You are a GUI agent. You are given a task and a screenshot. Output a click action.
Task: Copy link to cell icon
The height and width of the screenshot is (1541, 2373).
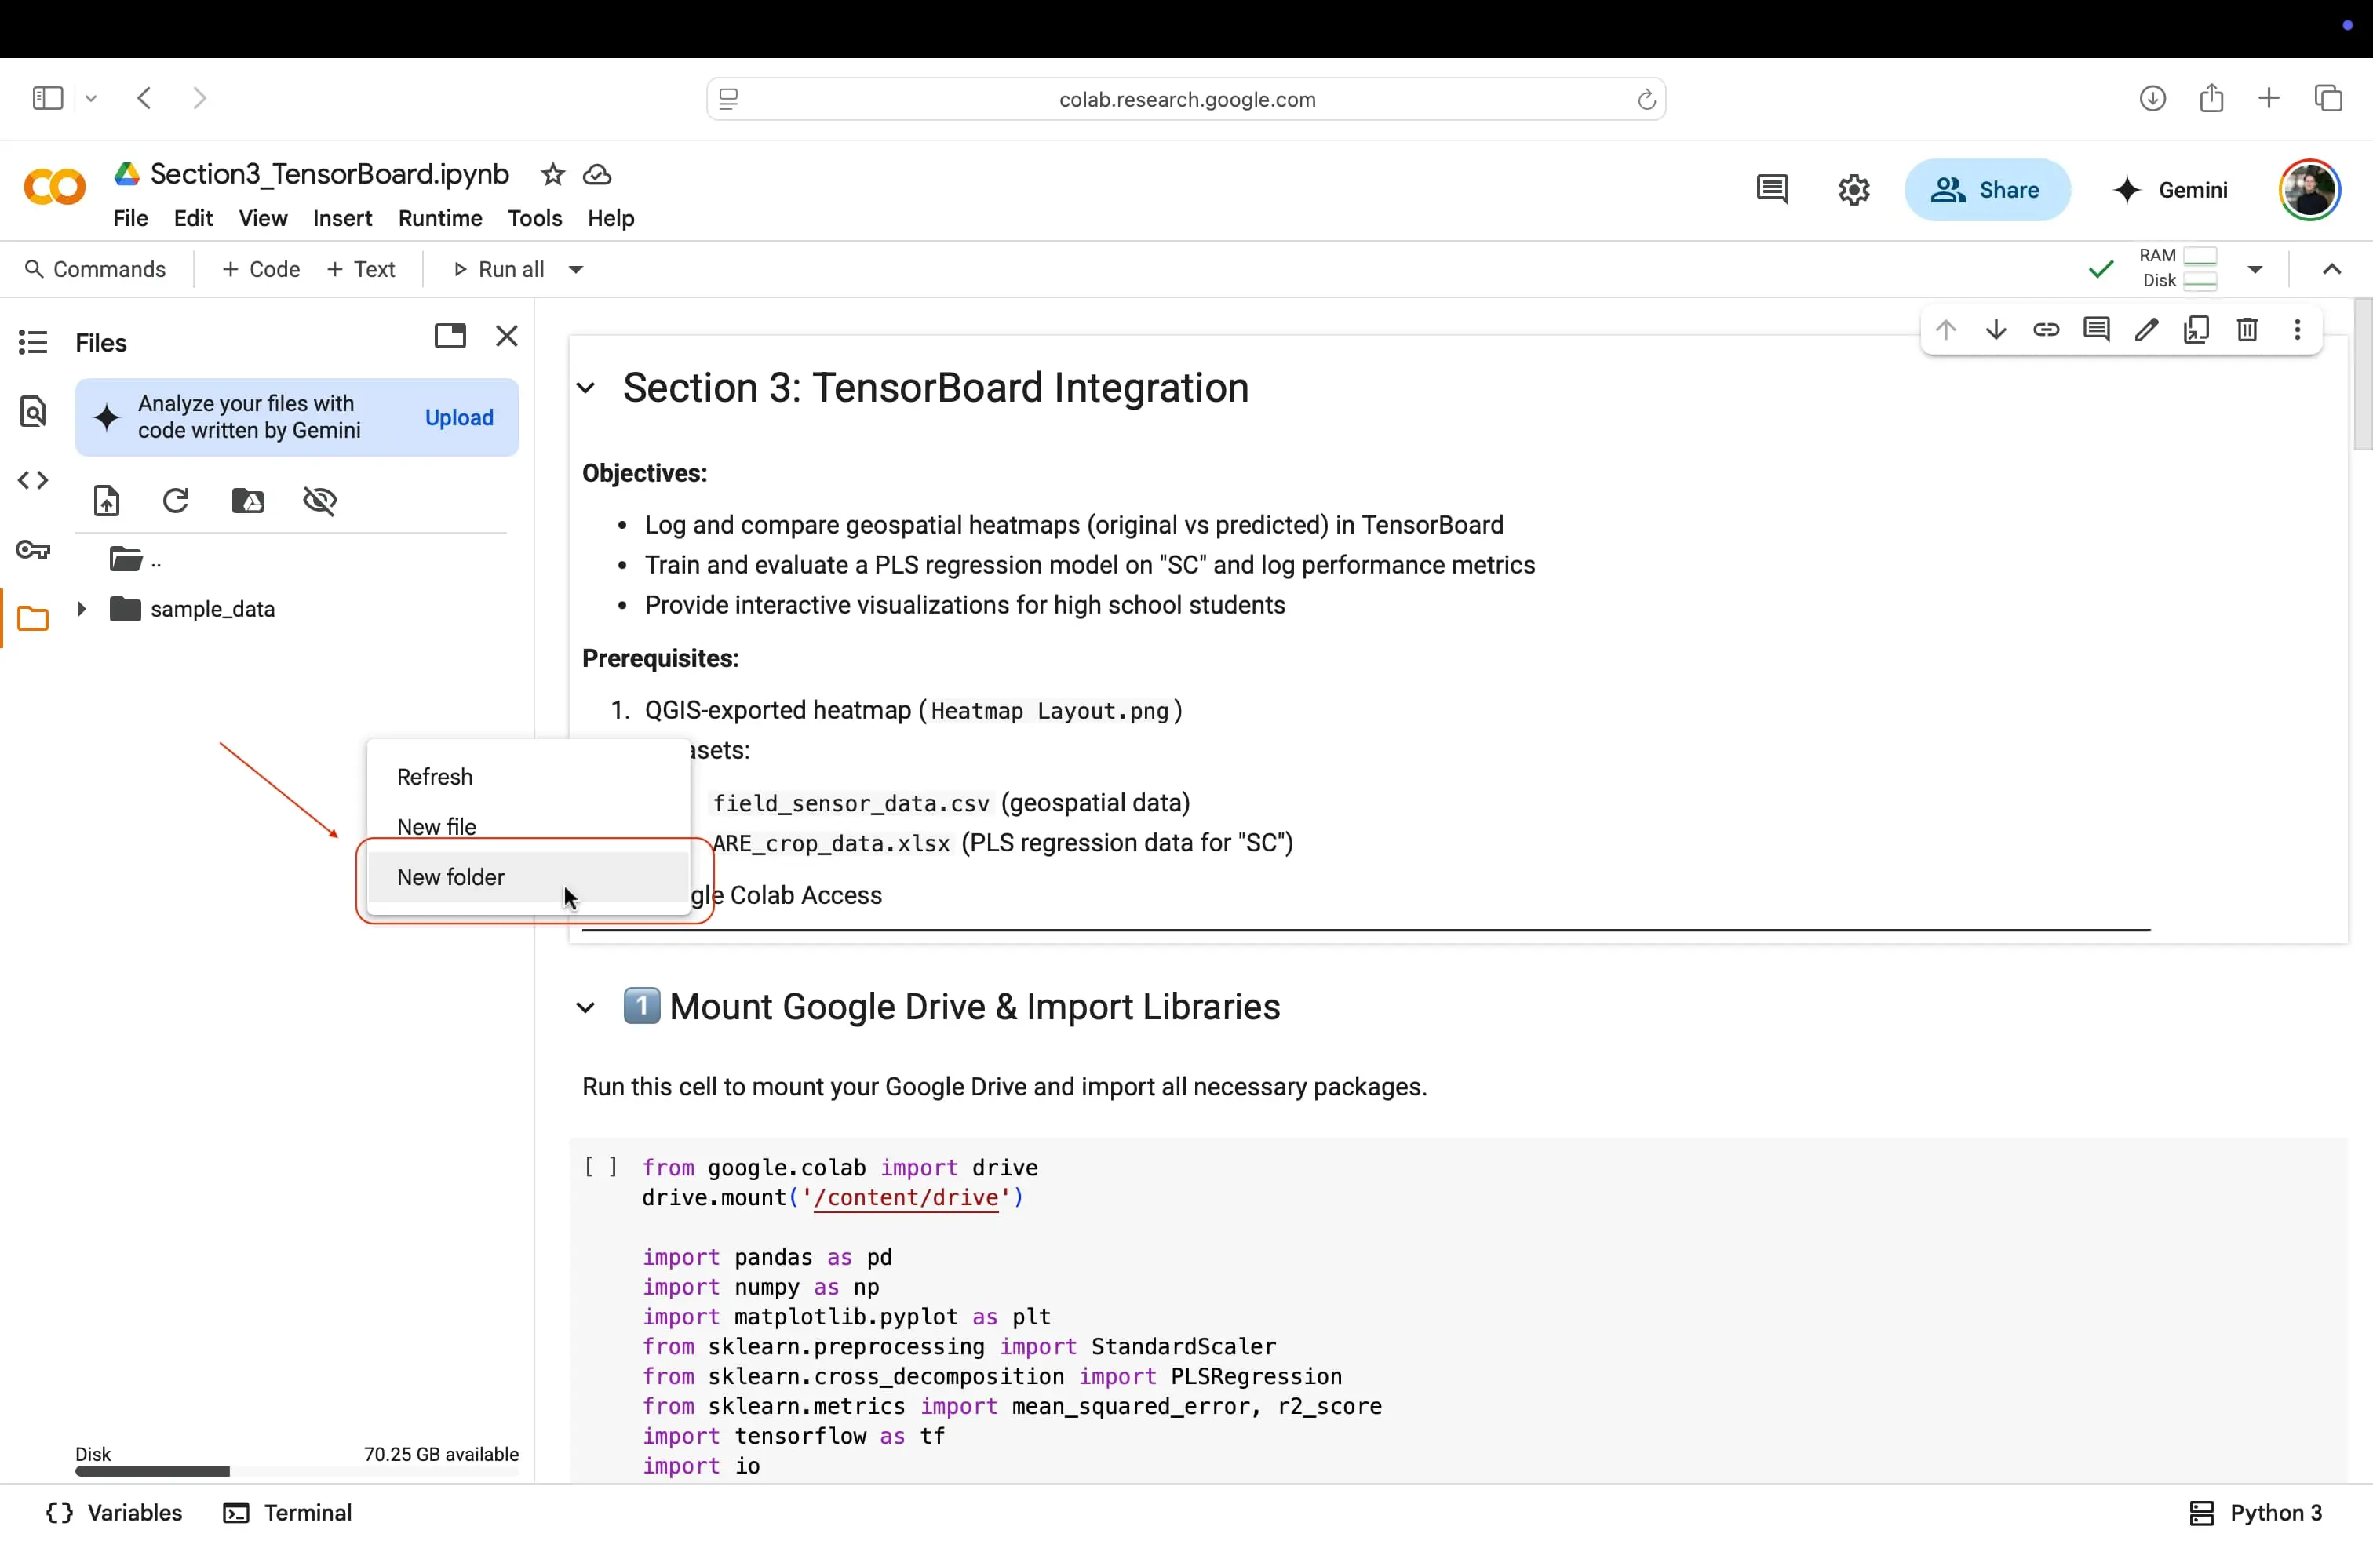2046,330
